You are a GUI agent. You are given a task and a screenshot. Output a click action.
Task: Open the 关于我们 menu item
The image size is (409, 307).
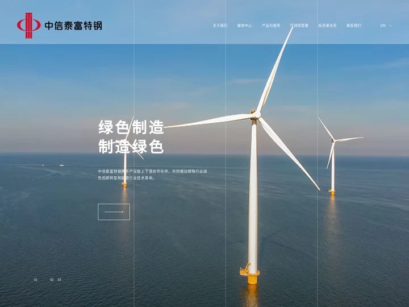point(220,26)
